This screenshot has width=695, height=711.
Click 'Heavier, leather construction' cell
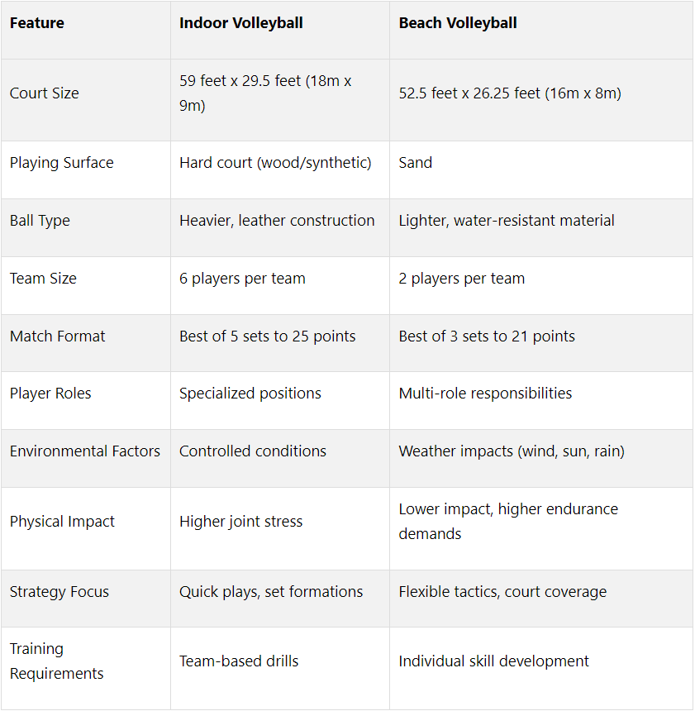pos(277,221)
